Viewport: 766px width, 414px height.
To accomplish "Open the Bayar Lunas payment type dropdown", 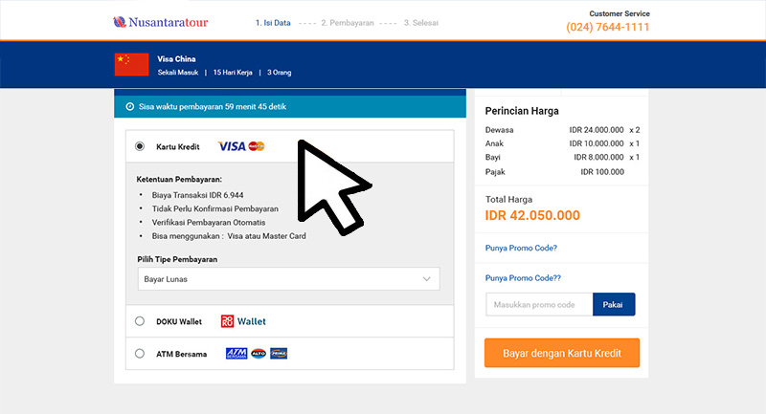I will [289, 279].
